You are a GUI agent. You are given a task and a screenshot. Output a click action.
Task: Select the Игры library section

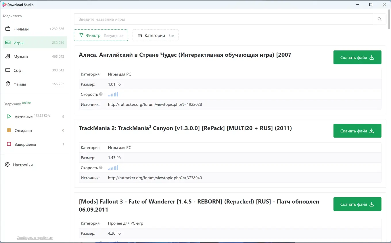pyautogui.click(x=34, y=43)
